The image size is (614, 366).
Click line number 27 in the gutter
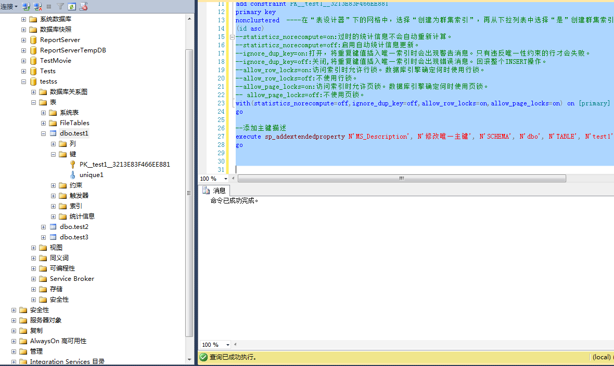(x=221, y=137)
